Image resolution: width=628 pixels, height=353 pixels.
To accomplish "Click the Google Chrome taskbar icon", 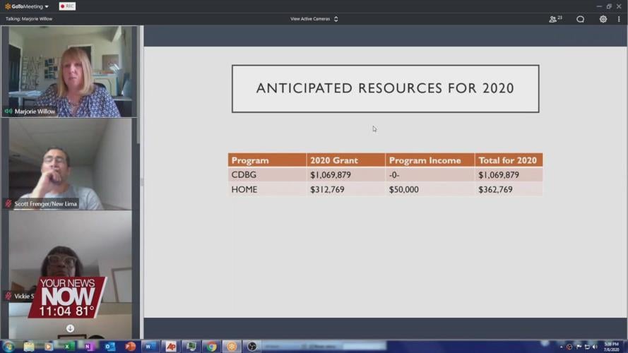I will 211,347.
